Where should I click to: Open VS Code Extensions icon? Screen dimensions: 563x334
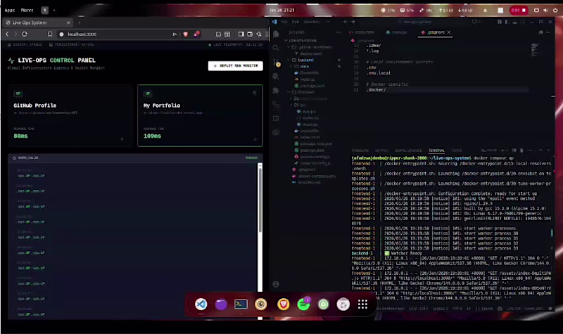[276, 91]
